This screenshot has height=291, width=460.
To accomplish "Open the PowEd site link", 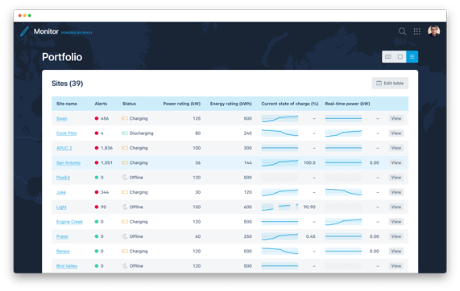I will click(63, 178).
